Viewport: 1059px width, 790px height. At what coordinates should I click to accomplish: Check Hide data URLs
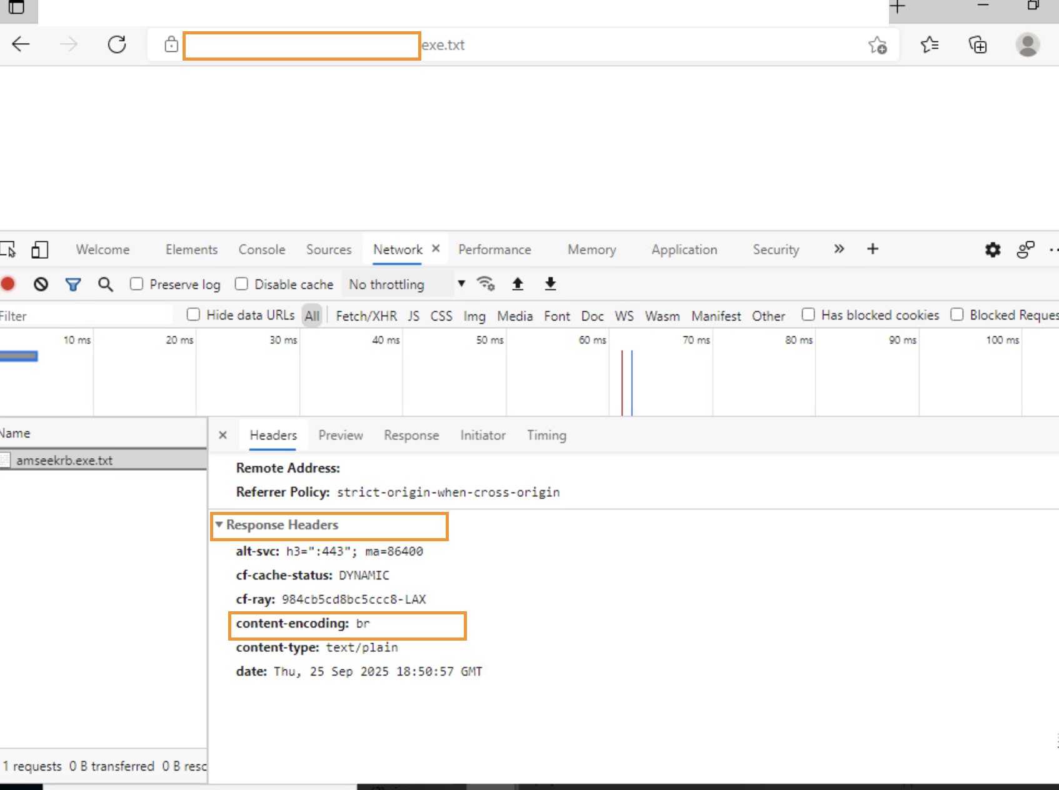pyautogui.click(x=193, y=315)
